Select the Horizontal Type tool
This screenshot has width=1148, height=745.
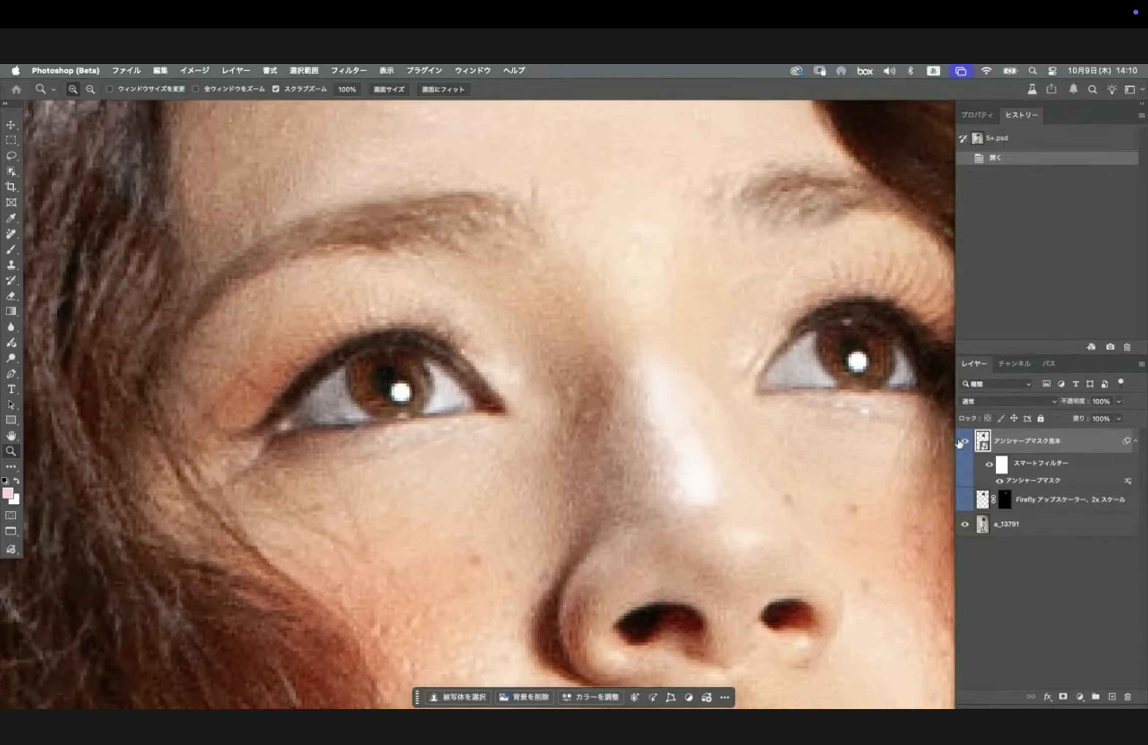pos(11,389)
